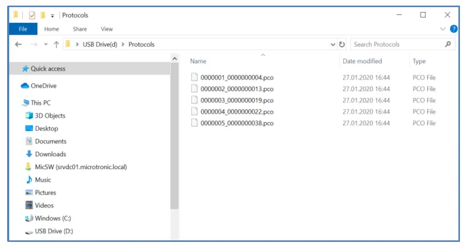Go up one folder level
This screenshot has height=248, width=463.
(56, 44)
